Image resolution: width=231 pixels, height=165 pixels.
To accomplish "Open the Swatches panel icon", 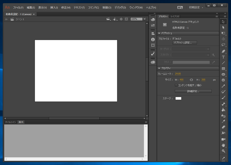I will click(153, 25).
